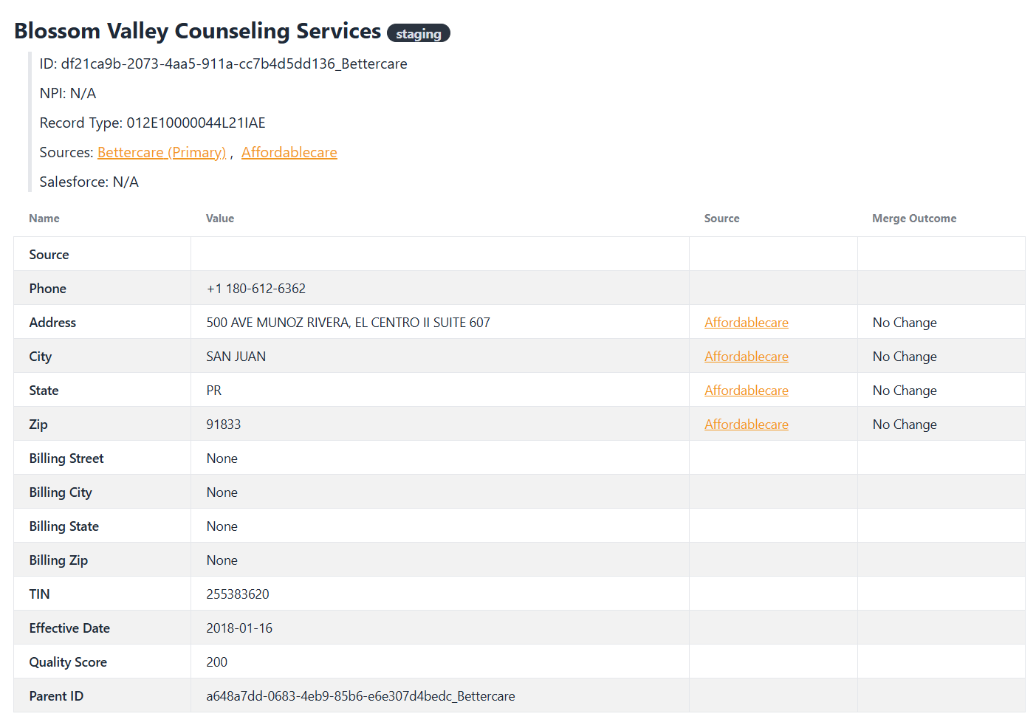Select the Source column header

[x=721, y=219]
